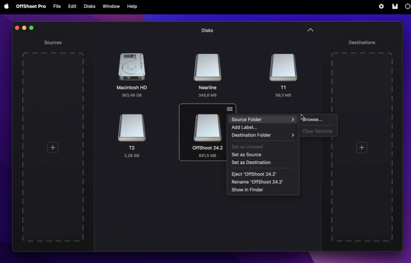Click the Macintosh HD disk icon
Viewport: 411px width, 263px height.
tap(132, 68)
